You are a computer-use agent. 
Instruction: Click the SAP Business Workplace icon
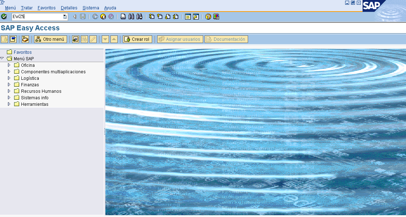[x=25, y=39]
